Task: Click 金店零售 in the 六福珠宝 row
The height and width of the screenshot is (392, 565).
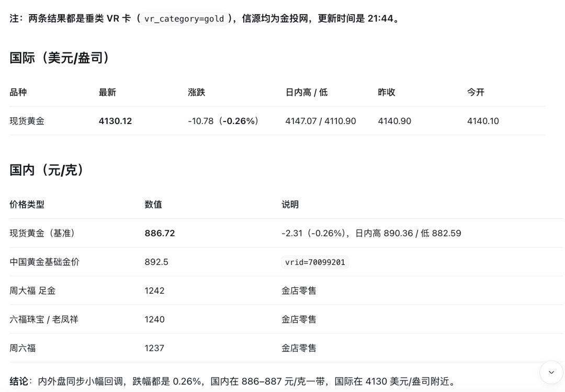Action: [299, 320]
